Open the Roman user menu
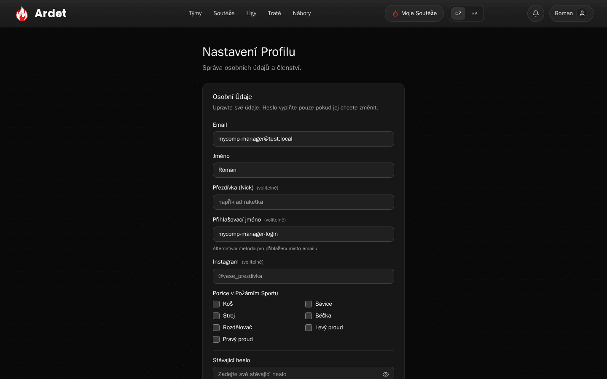 571,13
